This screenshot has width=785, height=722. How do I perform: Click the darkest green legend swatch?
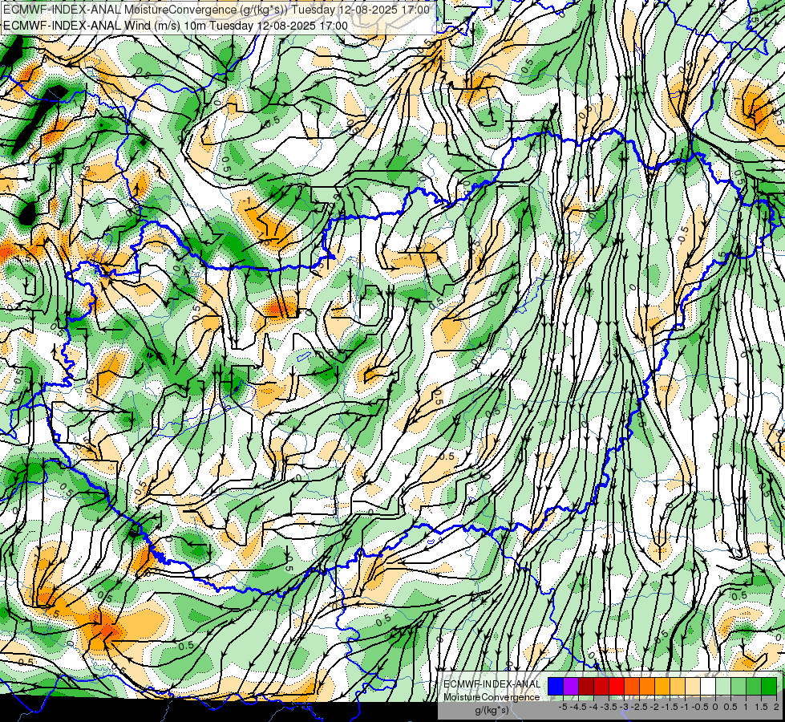tap(769, 686)
